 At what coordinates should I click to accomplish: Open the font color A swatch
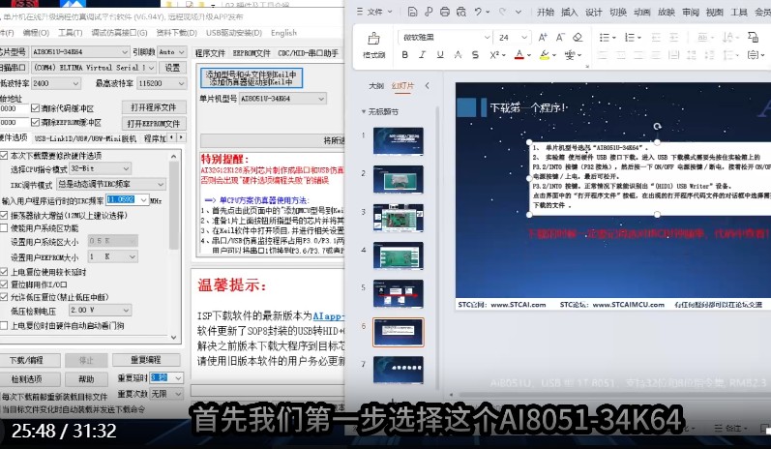click(x=519, y=54)
